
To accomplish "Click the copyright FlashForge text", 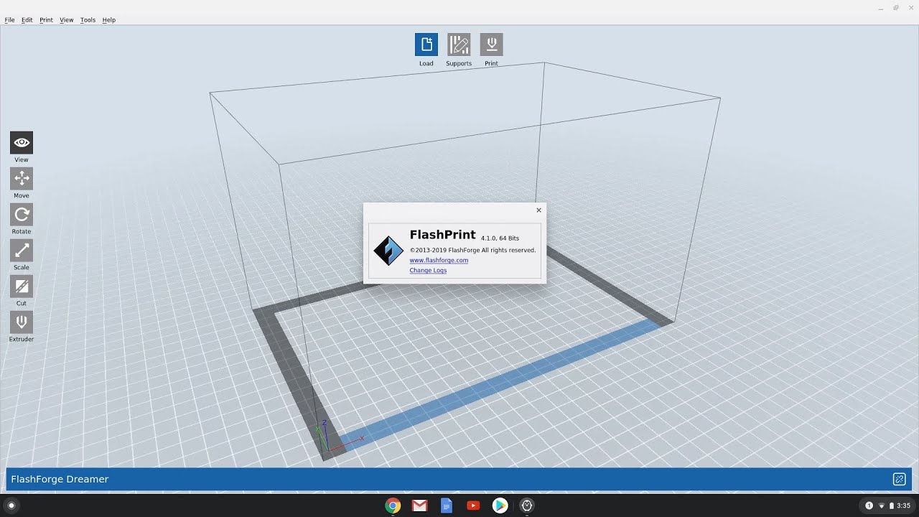I will pyautogui.click(x=472, y=250).
